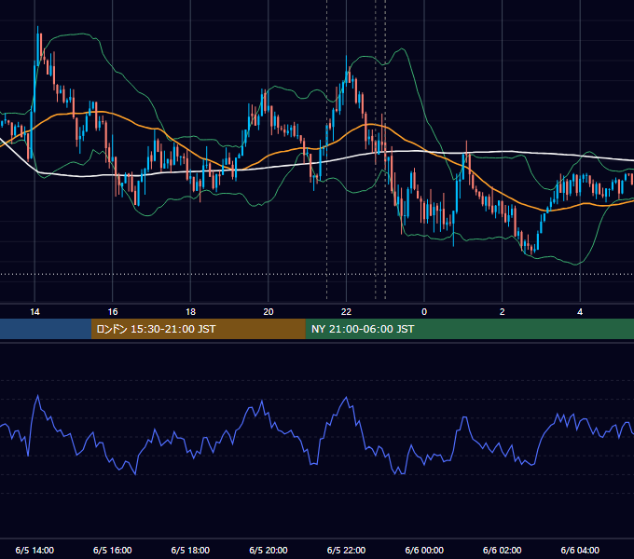Click the 2 hour axis label

click(503, 312)
